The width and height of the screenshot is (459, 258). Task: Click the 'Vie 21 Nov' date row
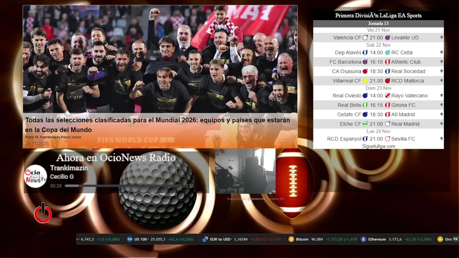pyautogui.click(x=378, y=30)
